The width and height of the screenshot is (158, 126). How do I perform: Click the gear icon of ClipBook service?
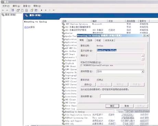coord(63,63)
